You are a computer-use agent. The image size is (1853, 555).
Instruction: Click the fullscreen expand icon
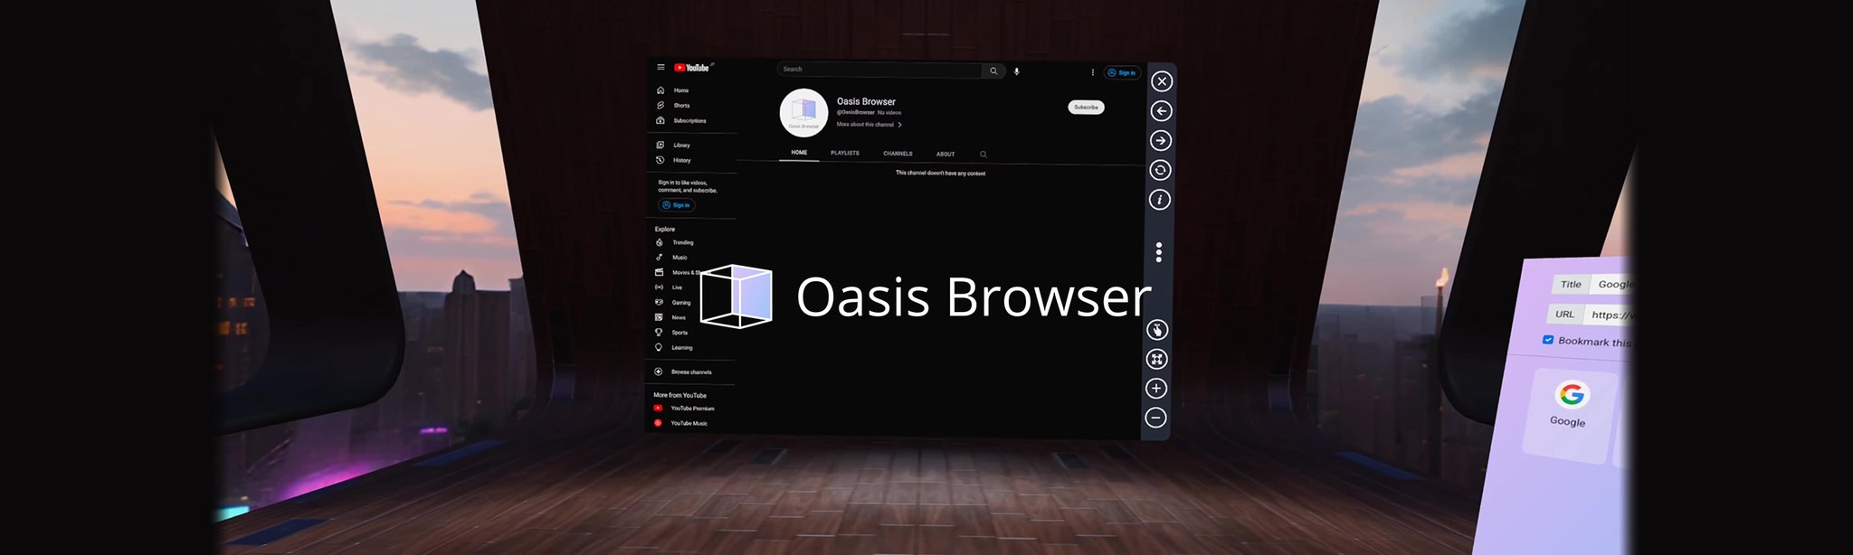[1156, 359]
